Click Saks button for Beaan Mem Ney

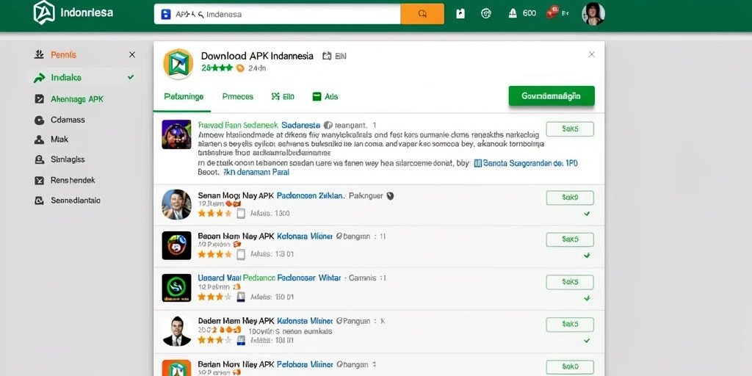click(570, 239)
